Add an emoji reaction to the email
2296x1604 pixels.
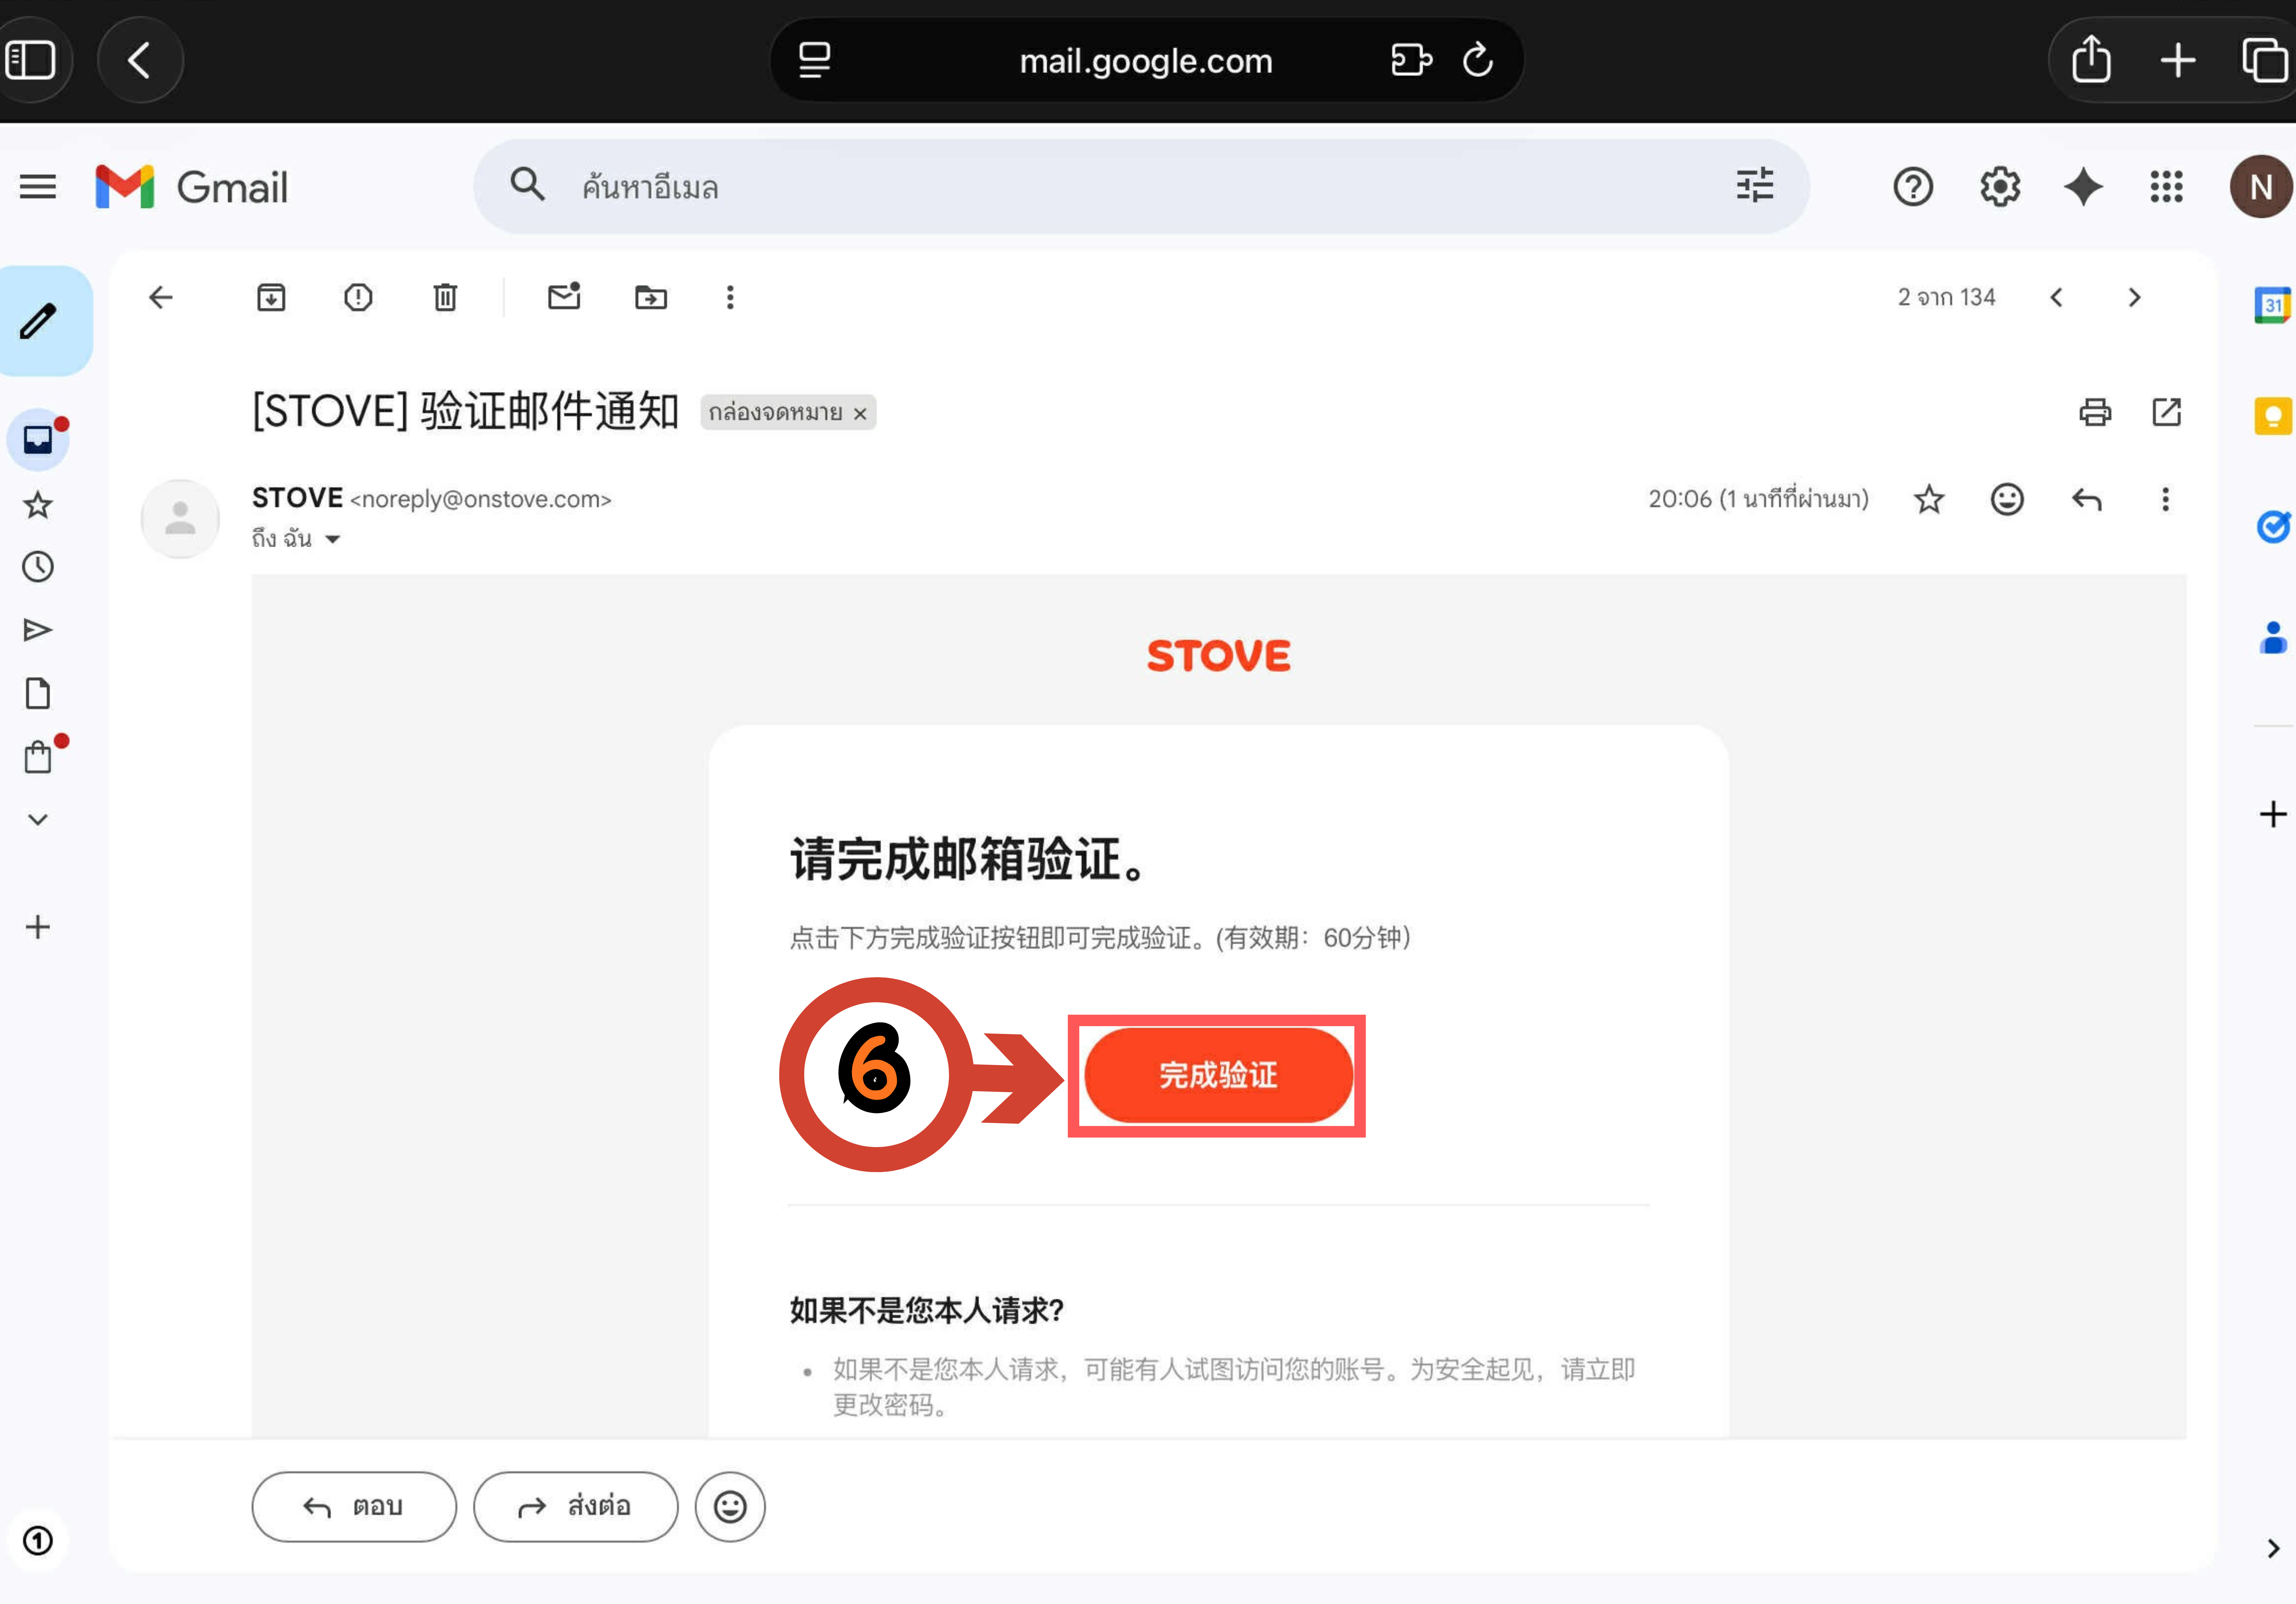(2007, 499)
